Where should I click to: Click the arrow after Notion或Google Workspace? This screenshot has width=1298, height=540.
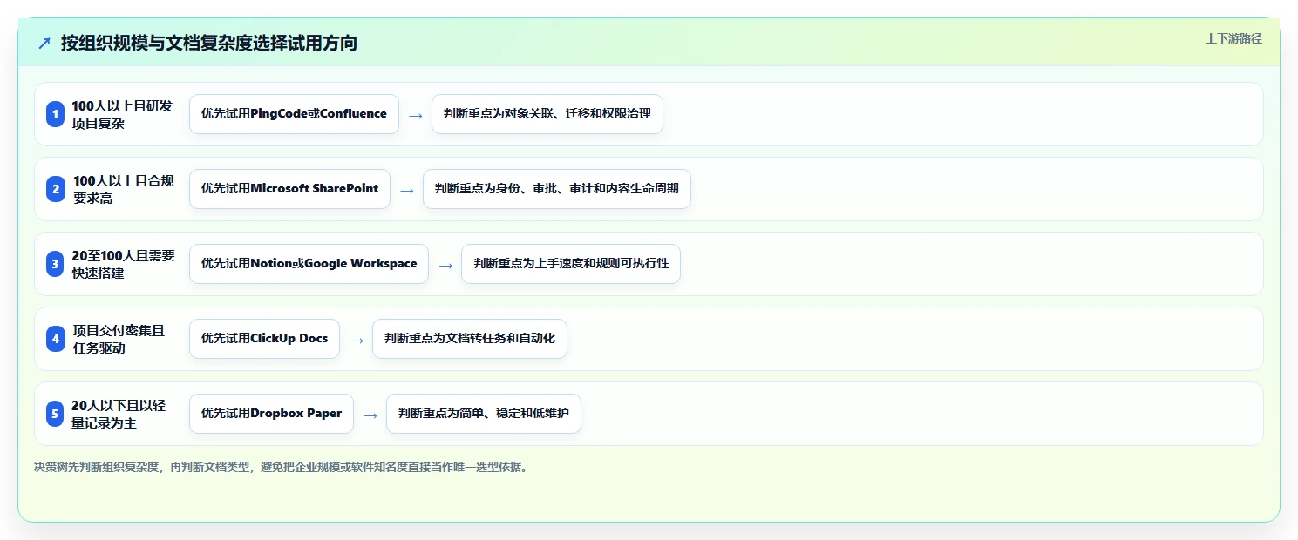click(x=445, y=265)
